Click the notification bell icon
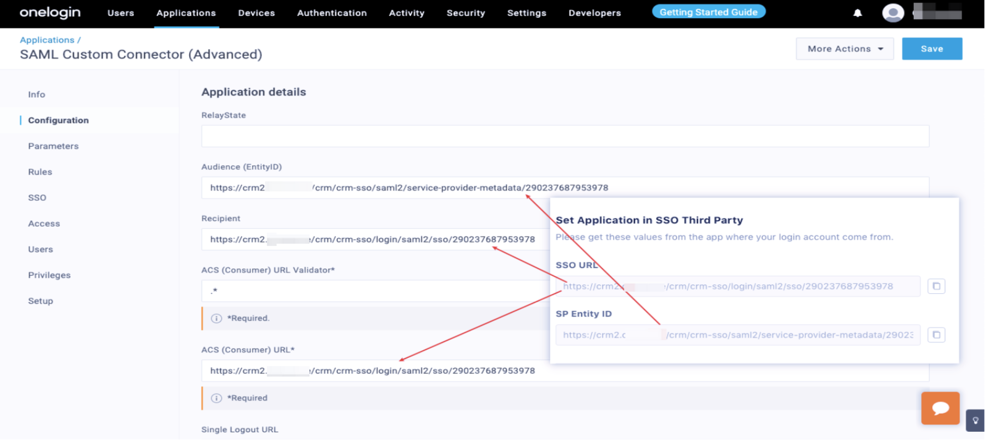Image resolution: width=986 pixels, height=441 pixels. [857, 13]
